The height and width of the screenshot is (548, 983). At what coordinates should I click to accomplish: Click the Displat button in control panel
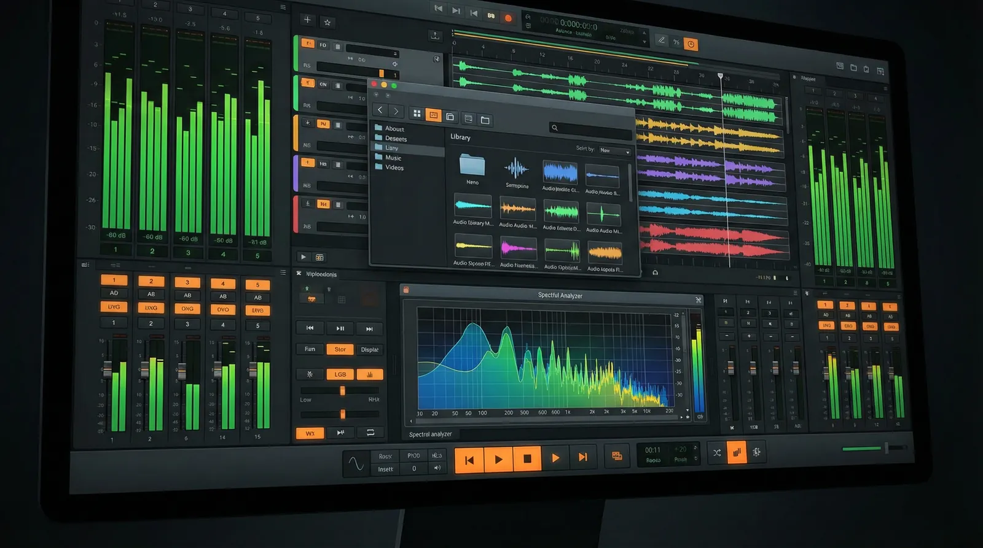point(369,350)
